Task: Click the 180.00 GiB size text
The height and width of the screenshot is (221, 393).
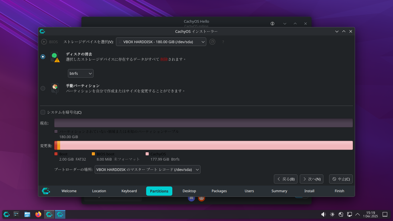Action: tap(68, 137)
